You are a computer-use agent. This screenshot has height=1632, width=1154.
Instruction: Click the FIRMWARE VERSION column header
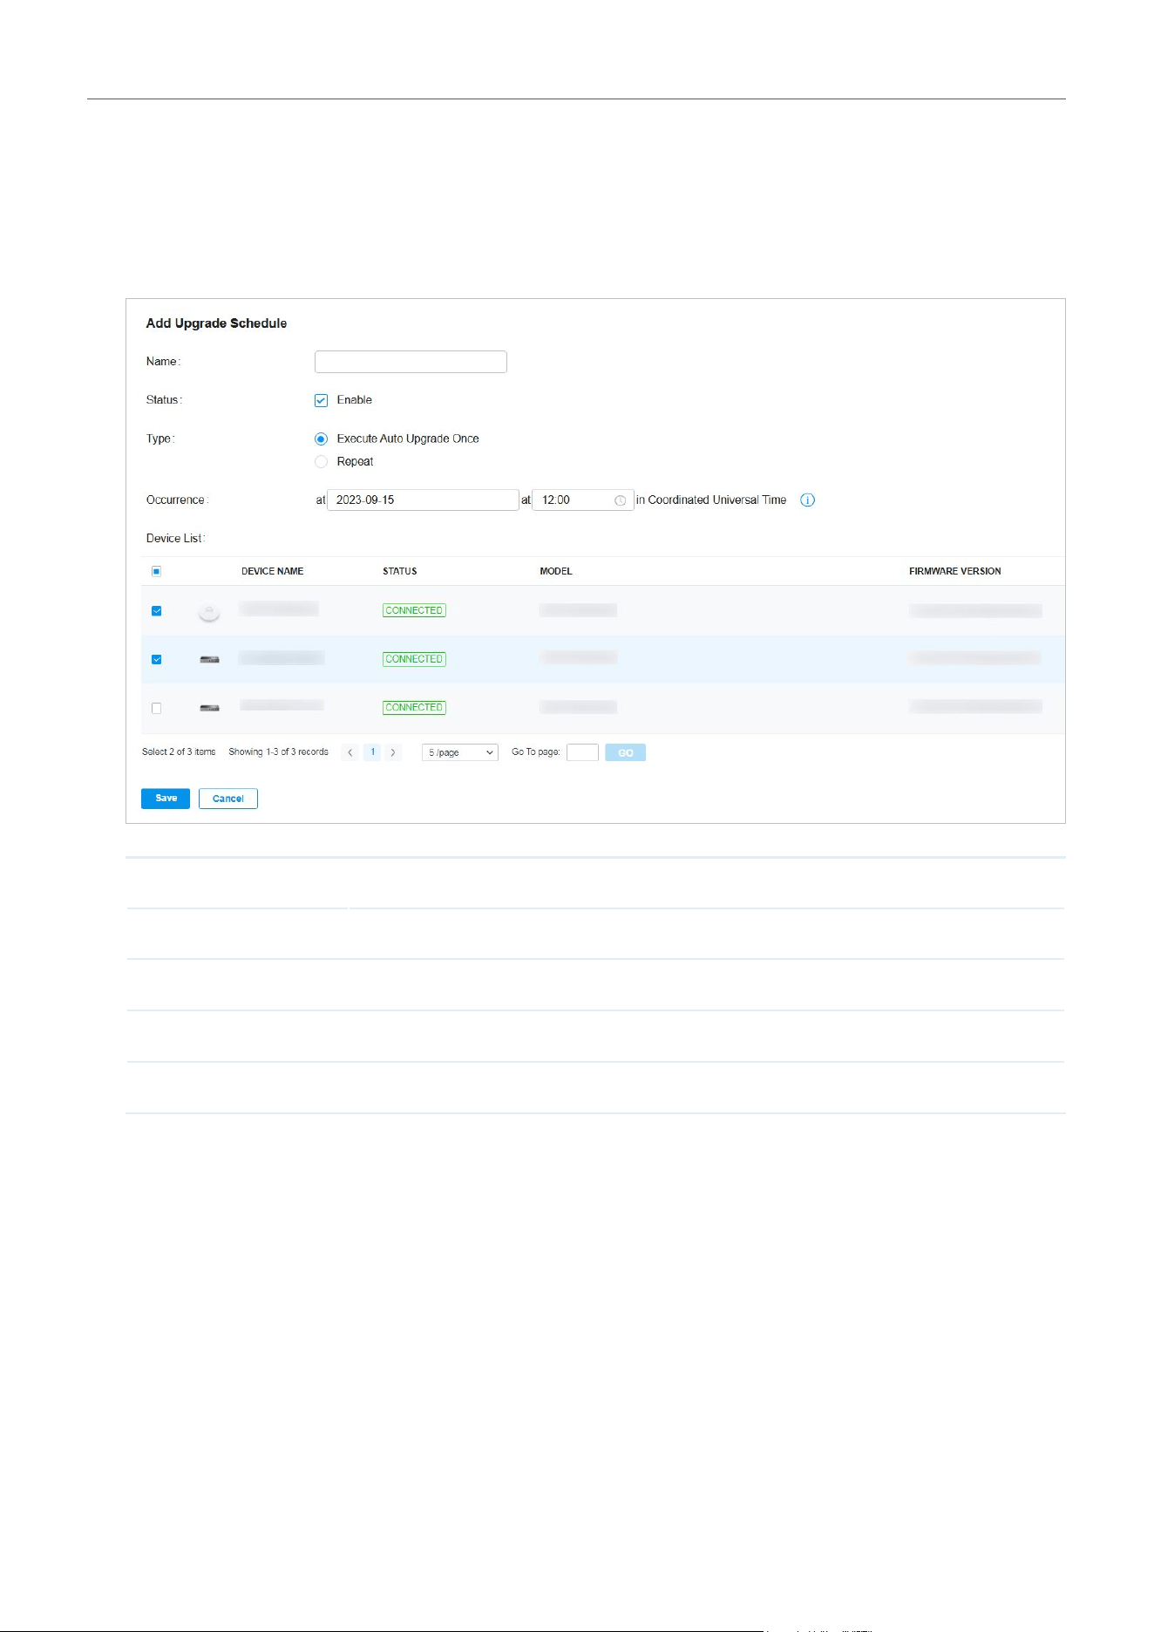[955, 572]
